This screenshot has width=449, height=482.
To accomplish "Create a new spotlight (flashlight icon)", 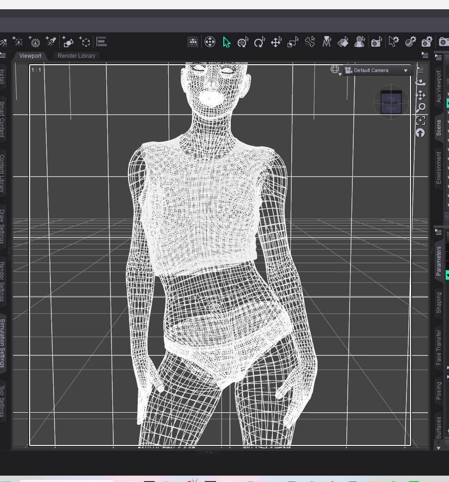I will [x=51, y=42].
